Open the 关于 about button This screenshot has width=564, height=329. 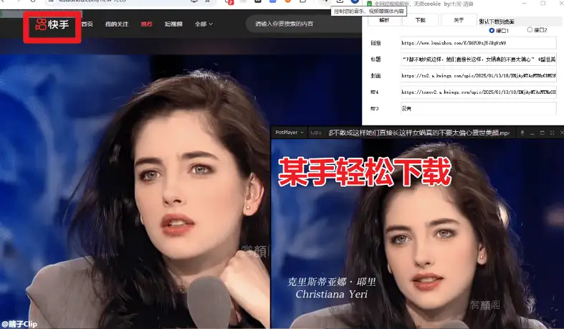[x=459, y=20]
